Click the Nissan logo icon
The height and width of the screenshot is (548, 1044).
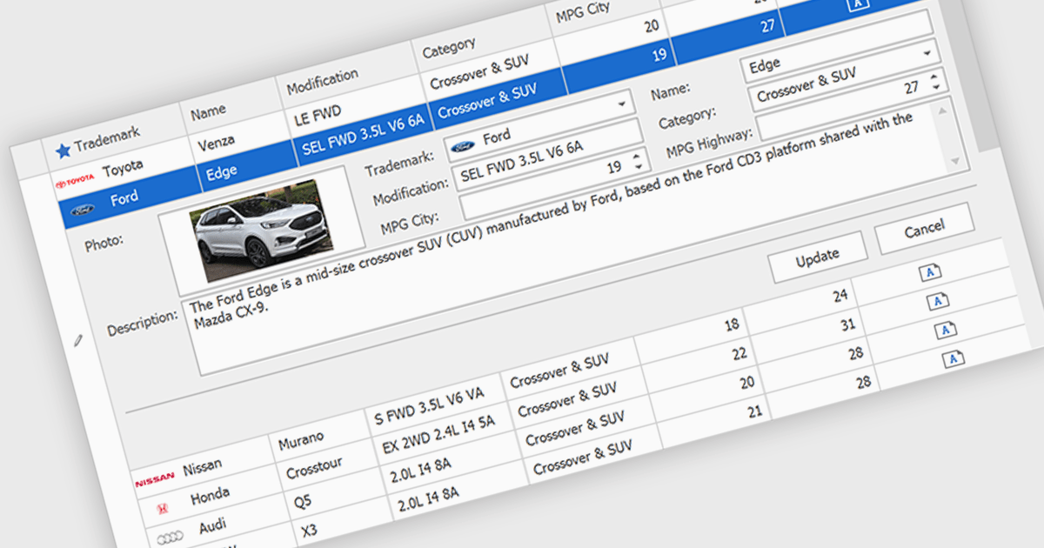click(154, 479)
